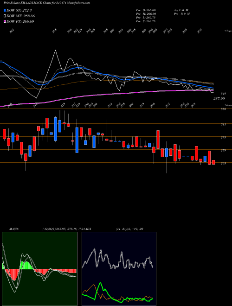This screenshot has width=232, height=306.
Task: Click the 'Pre L: 260.75' low value
Action: (146, 18)
